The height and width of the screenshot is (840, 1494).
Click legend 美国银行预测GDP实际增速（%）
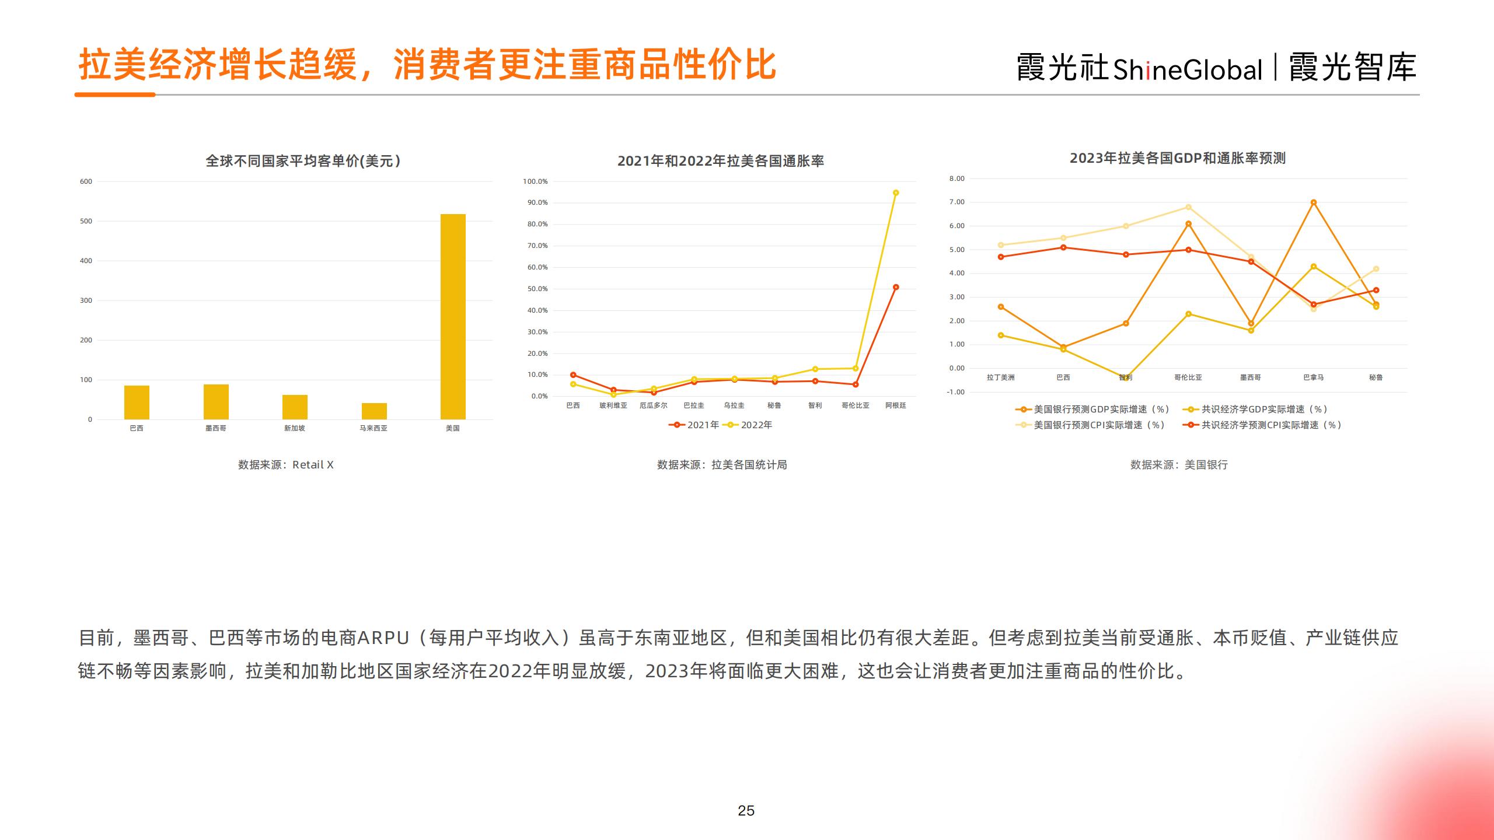click(1092, 409)
